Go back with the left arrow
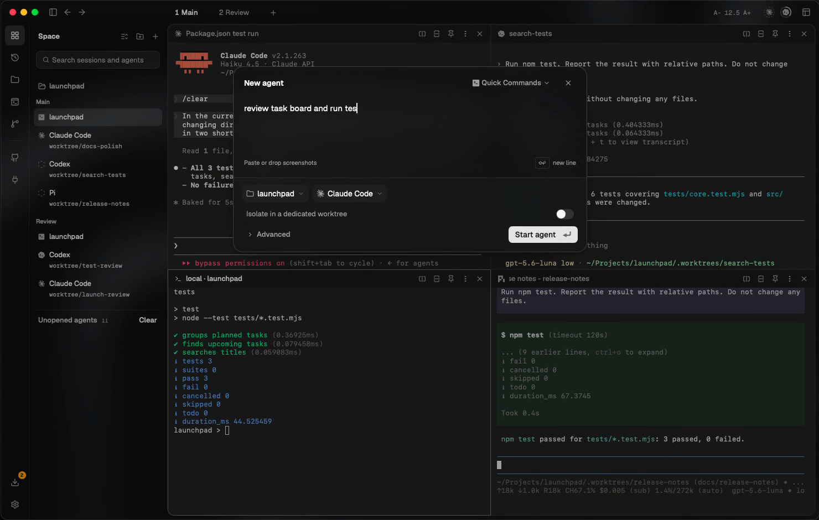Viewport: 819px width, 520px height. 68,12
